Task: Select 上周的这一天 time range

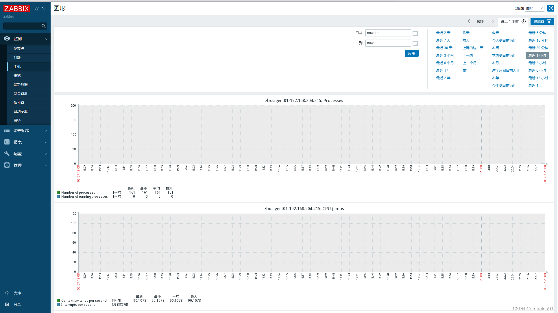Action: (x=473, y=48)
